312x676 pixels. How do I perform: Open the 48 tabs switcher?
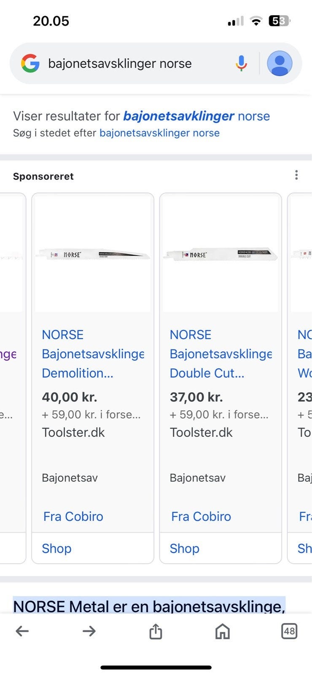tap(289, 631)
